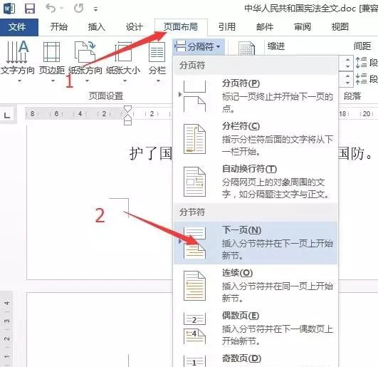Open the 文字方向 text direction tool
The image size is (378, 367).
(x=17, y=58)
